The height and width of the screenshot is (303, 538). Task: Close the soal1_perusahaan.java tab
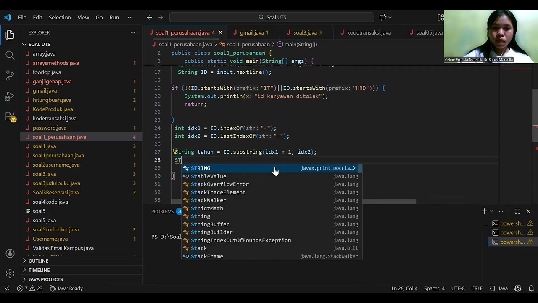pyautogui.click(x=220, y=32)
